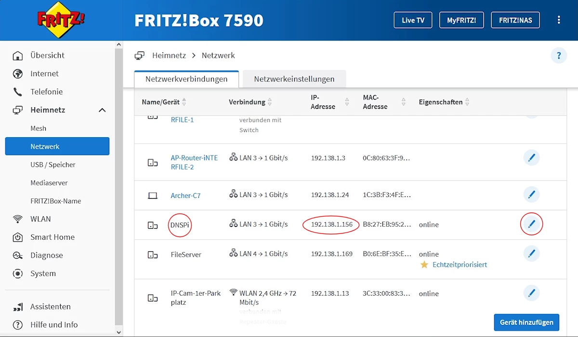Click the DNSPi device name
Image resolution: width=578 pixels, height=337 pixels.
[180, 225]
